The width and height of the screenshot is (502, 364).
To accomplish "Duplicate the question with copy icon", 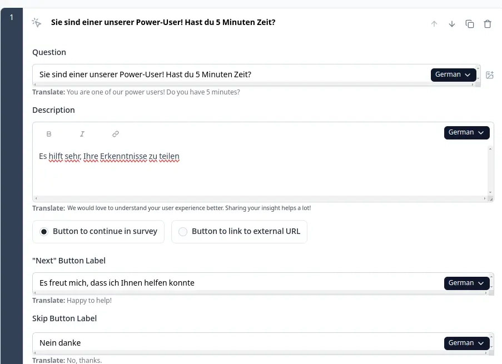I will click(469, 24).
